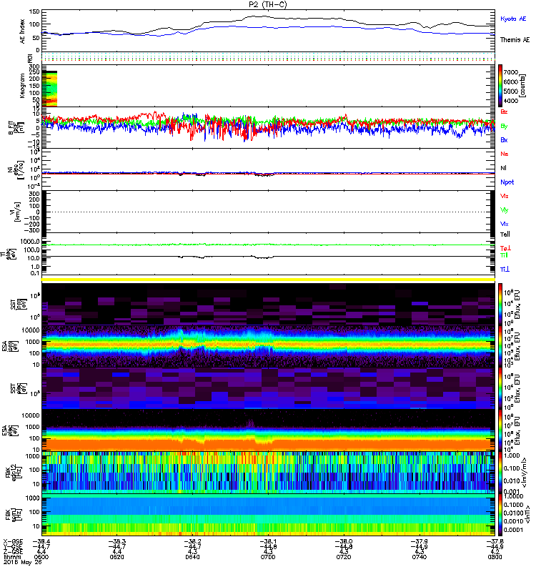Click the X-GSE value -38.0
Screen dimensions: 536x572
[344, 541]
